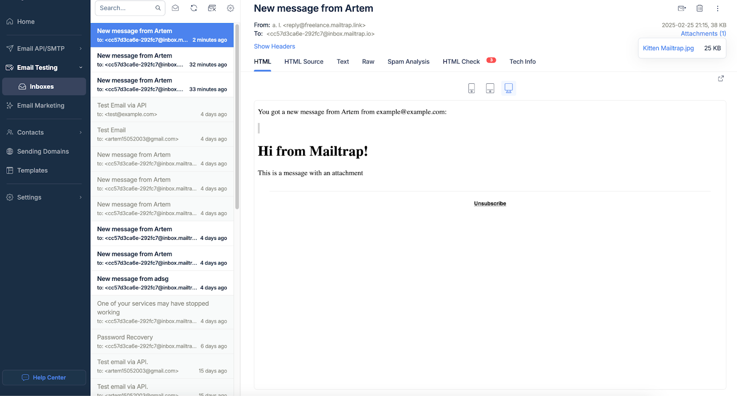This screenshot has height=396, width=737.
Task: Open message from Artem 32 minutes ago
Action: pos(162,60)
